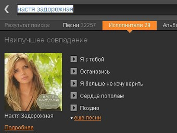Click the back arrow icon

pos(7,9)
